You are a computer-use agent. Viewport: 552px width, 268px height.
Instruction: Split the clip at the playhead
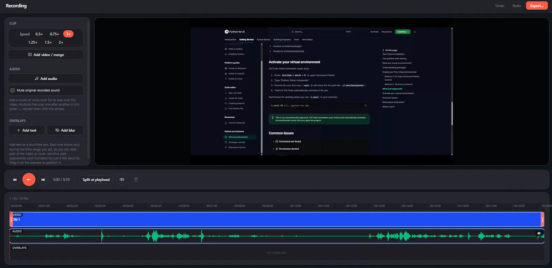click(96, 180)
